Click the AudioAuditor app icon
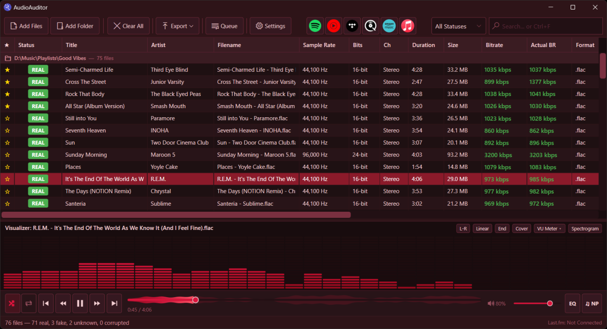This screenshot has height=329, width=607. point(8,7)
